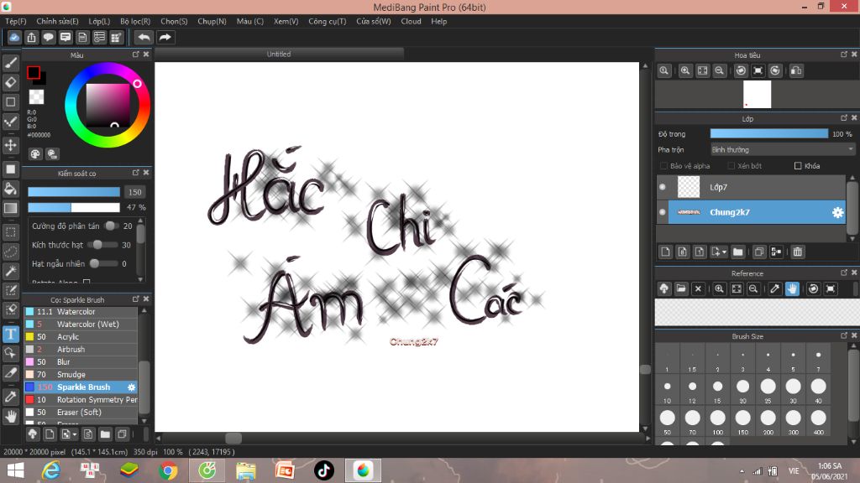Viewport: 860px width, 483px height.
Task: Open the Tệp(F) menu
Action: coord(16,21)
